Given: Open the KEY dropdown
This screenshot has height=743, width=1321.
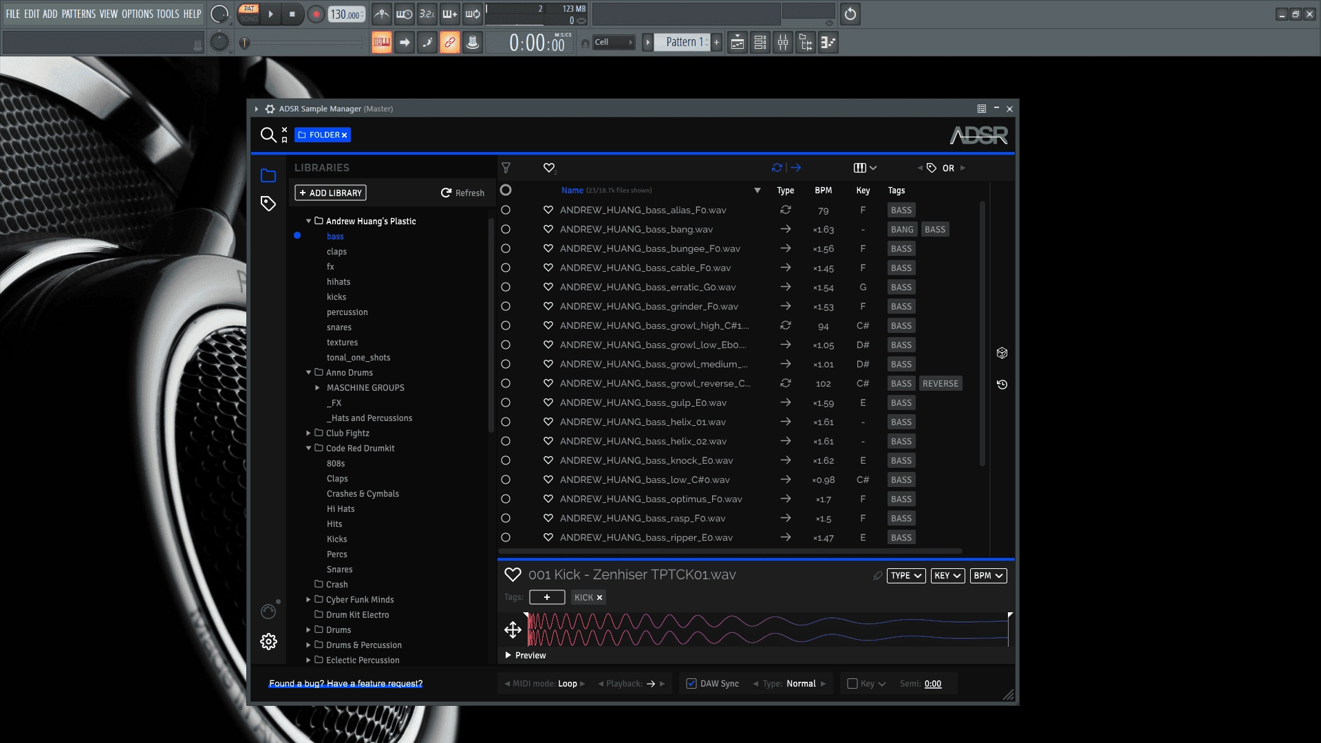Looking at the screenshot, I should [947, 576].
